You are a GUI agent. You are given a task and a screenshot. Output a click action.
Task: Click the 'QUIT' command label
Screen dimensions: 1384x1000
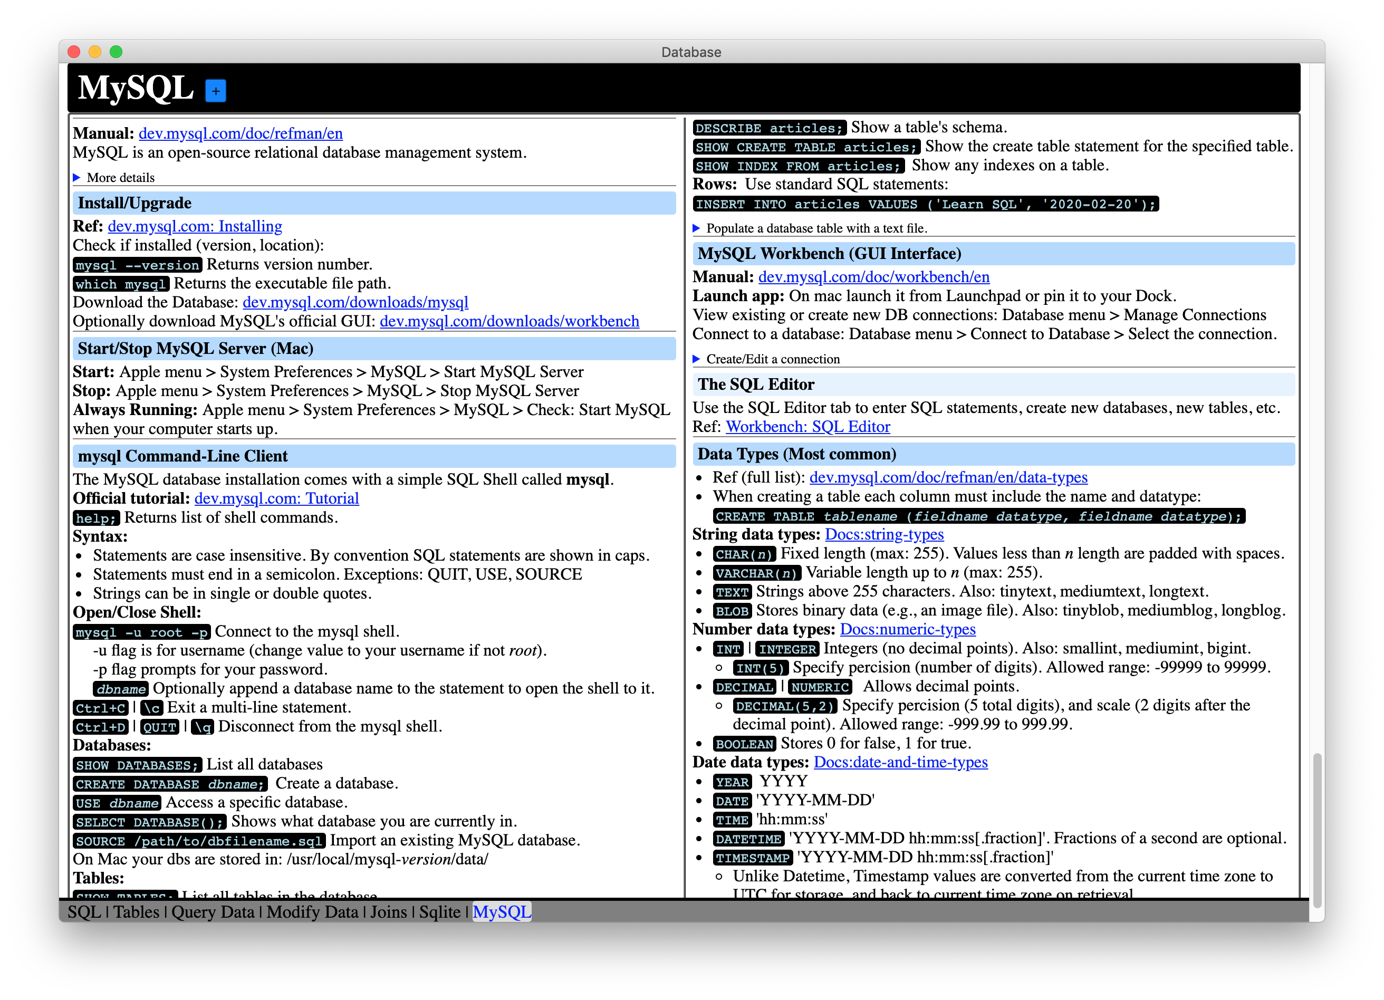pyautogui.click(x=159, y=727)
